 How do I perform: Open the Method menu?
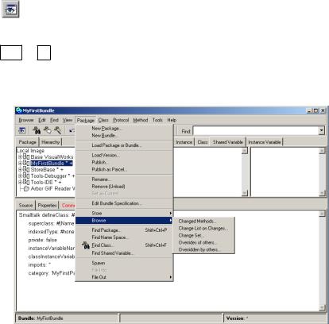pyautogui.click(x=141, y=120)
